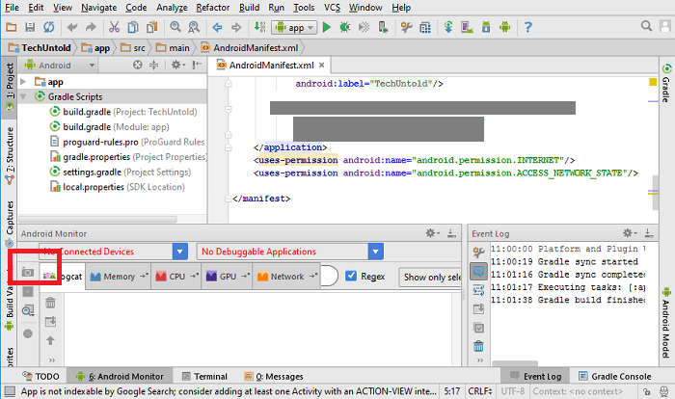Click the Event Log button in bottom bar
The height and width of the screenshot is (399, 675).
coord(535,376)
